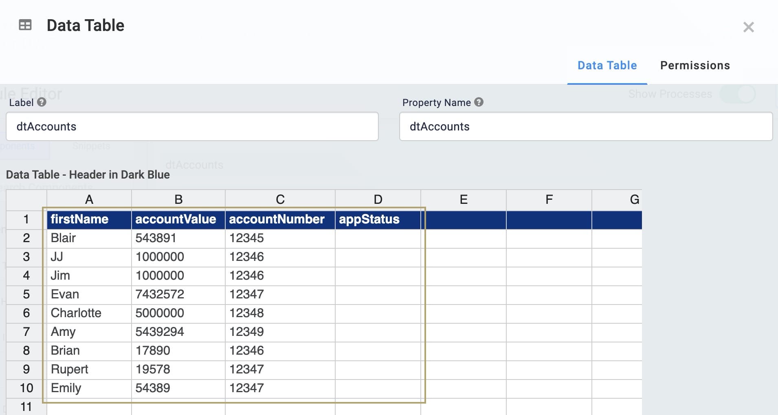This screenshot has height=415, width=778.
Task: Select column B header
Action: pyautogui.click(x=178, y=200)
